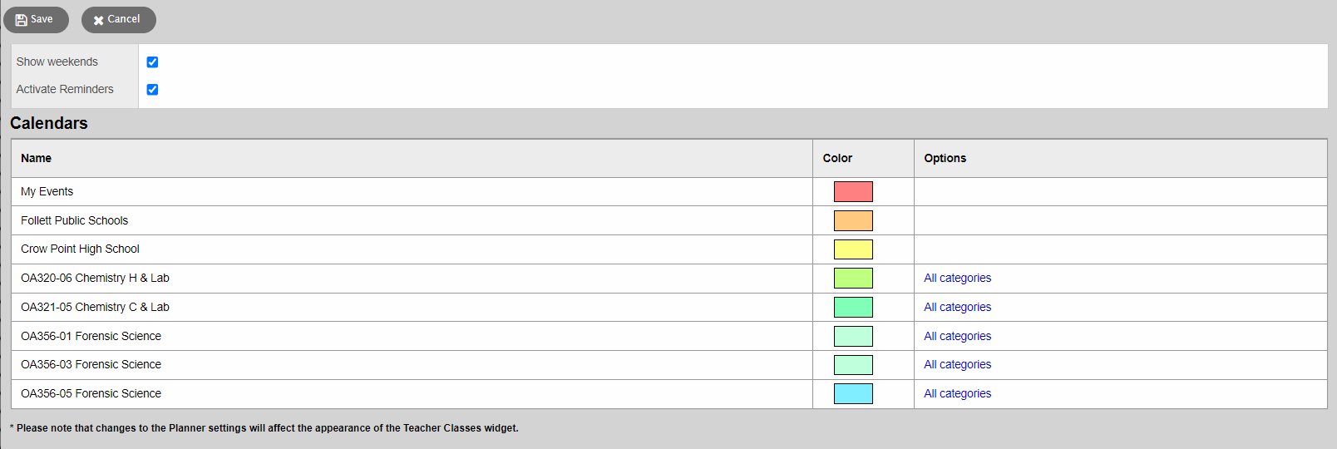1337x449 pixels.
Task: Choose the OA356-03 Forensic Science color swatch
Action: click(853, 364)
